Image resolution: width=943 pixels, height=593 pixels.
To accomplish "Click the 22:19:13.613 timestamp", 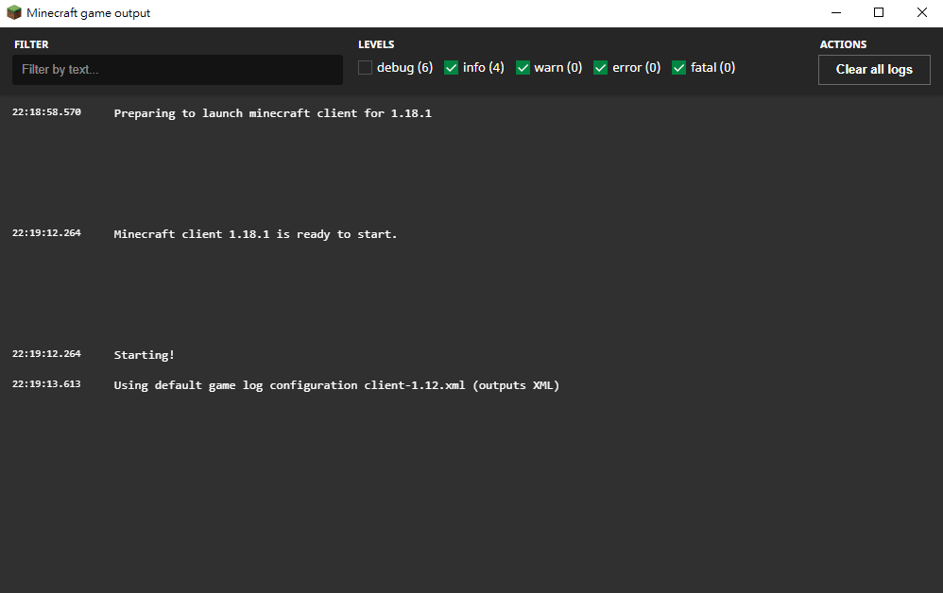I will (46, 384).
